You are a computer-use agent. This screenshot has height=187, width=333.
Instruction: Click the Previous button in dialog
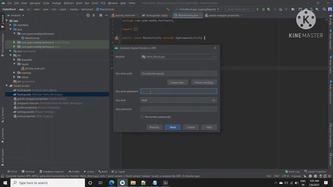click(x=155, y=127)
